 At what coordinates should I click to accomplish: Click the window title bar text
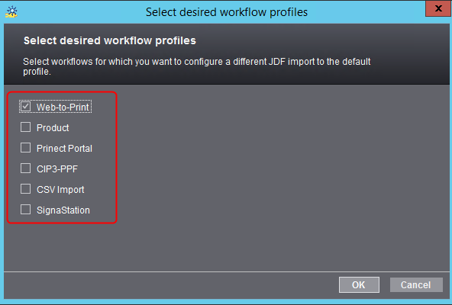click(x=227, y=12)
